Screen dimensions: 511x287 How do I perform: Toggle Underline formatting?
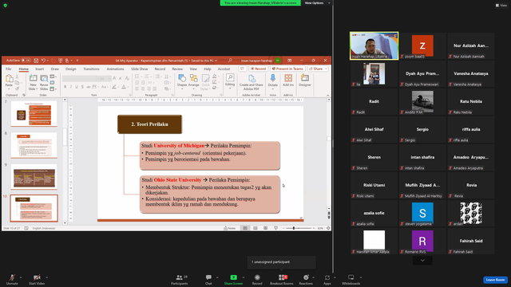click(77, 87)
